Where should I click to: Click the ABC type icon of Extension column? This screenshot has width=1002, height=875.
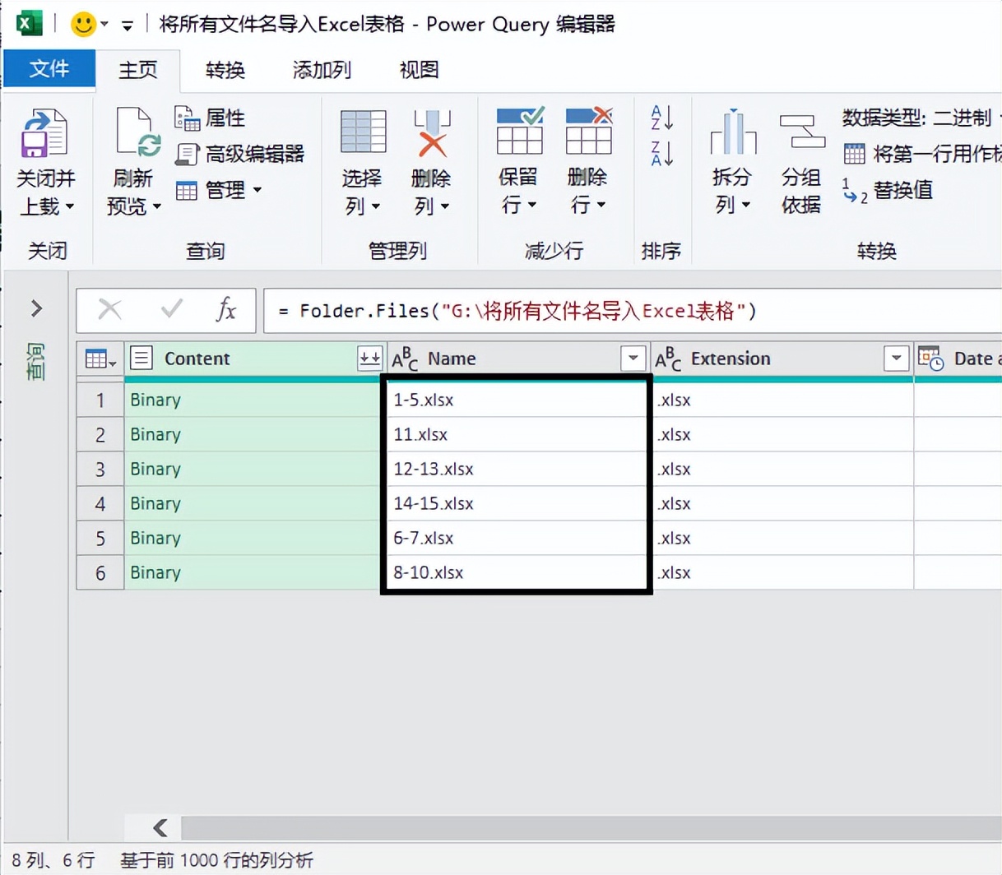click(668, 359)
